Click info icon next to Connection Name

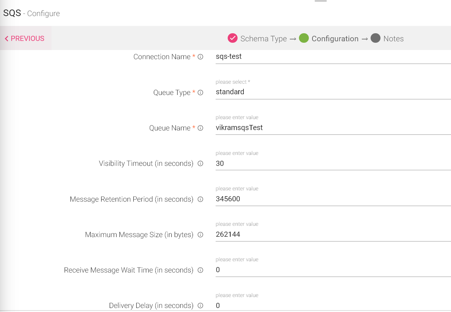[x=200, y=57]
